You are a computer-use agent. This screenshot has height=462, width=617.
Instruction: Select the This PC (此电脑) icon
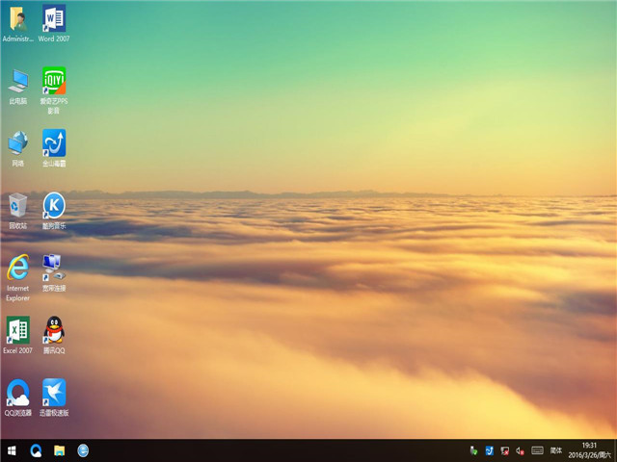click(17, 81)
